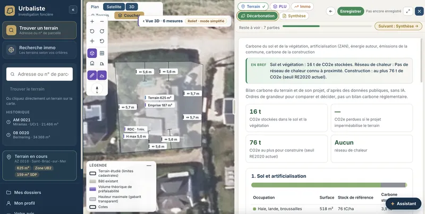Collapse the left sidebar chevron
This screenshot has height=214, width=425.
coord(73,10)
